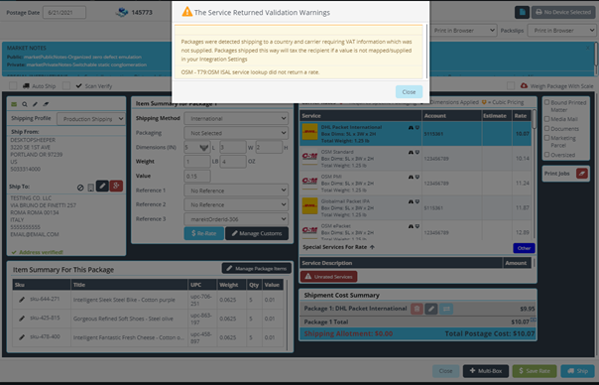This screenshot has height=385, width=599.
Task: Click the Weight LB input field
Action: coord(197,162)
